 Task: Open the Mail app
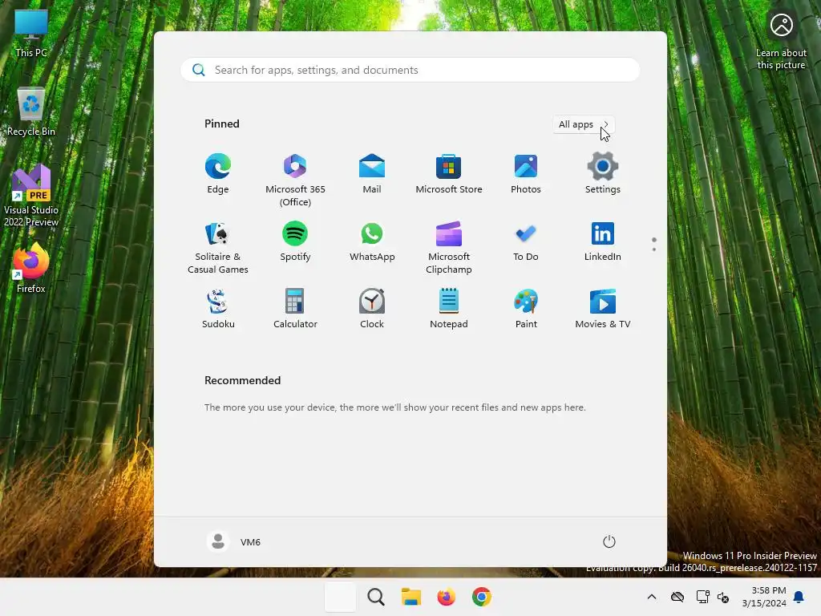(x=372, y=174)
